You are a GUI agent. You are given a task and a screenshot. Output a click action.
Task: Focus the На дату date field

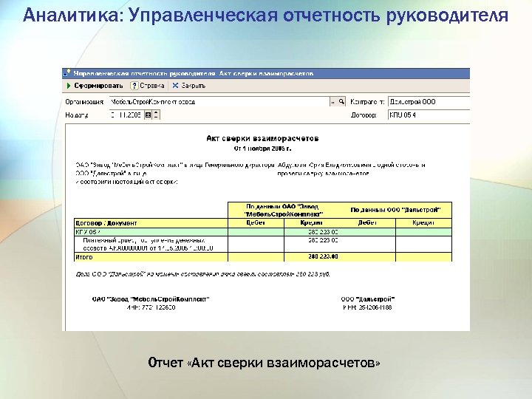click(x=126, y=115)
